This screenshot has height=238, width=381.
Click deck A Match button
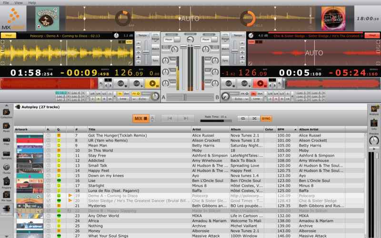pyautogui.click(x=156, y=49)
